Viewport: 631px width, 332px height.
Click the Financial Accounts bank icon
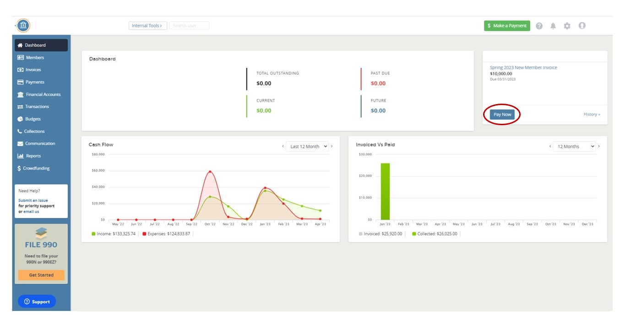pos(20,94)
